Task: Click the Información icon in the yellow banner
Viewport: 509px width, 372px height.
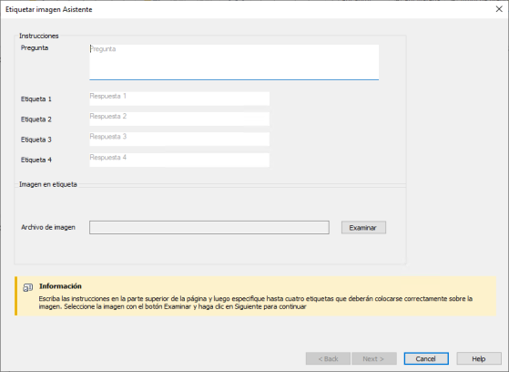Action: (x=28, y=287)
